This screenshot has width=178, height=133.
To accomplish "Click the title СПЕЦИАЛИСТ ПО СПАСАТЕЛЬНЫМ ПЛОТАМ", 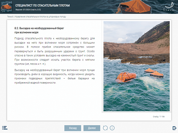I will click(x=42, y=5).
